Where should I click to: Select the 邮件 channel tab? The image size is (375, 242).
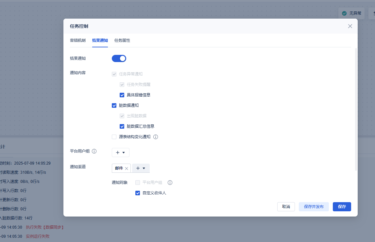(119, 168)
